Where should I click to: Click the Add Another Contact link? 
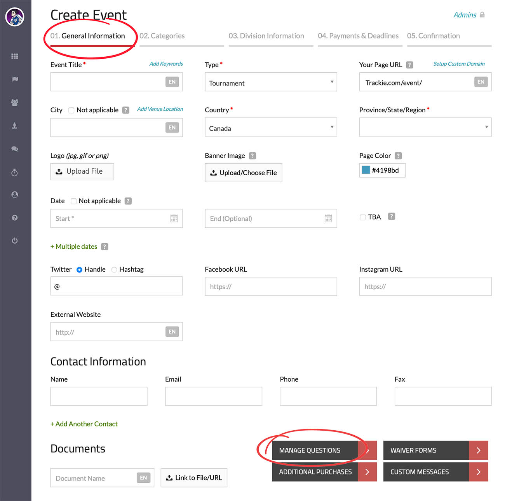point(84,424)
